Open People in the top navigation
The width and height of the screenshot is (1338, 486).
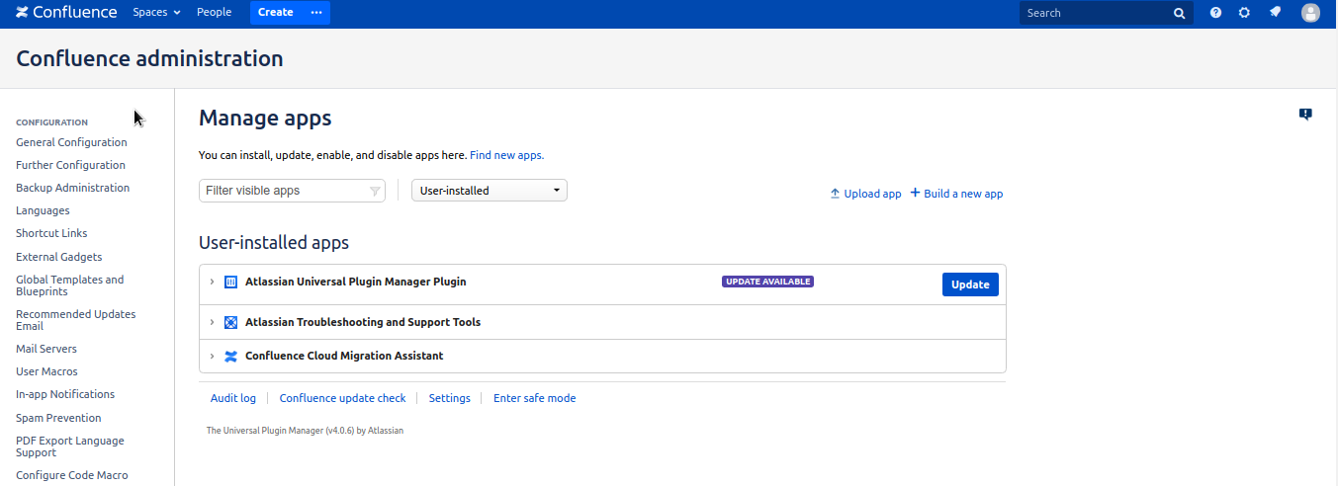[x=214, y=13]
